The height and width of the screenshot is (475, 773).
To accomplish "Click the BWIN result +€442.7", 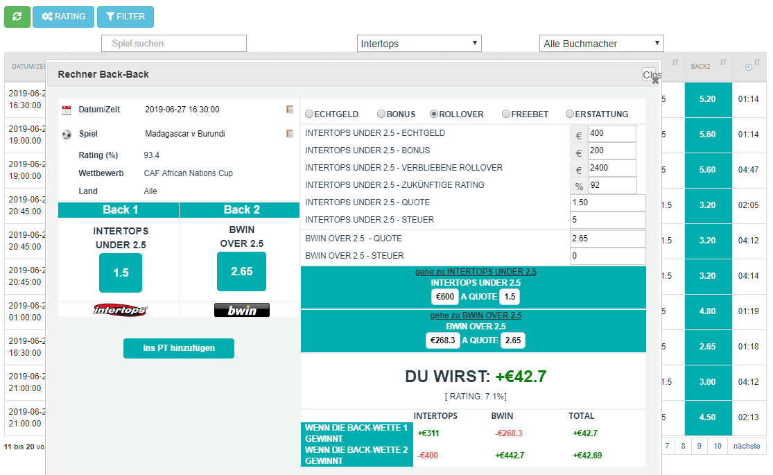I will coord(510,456).
